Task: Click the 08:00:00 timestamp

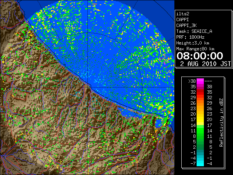Action: (200, 56)
